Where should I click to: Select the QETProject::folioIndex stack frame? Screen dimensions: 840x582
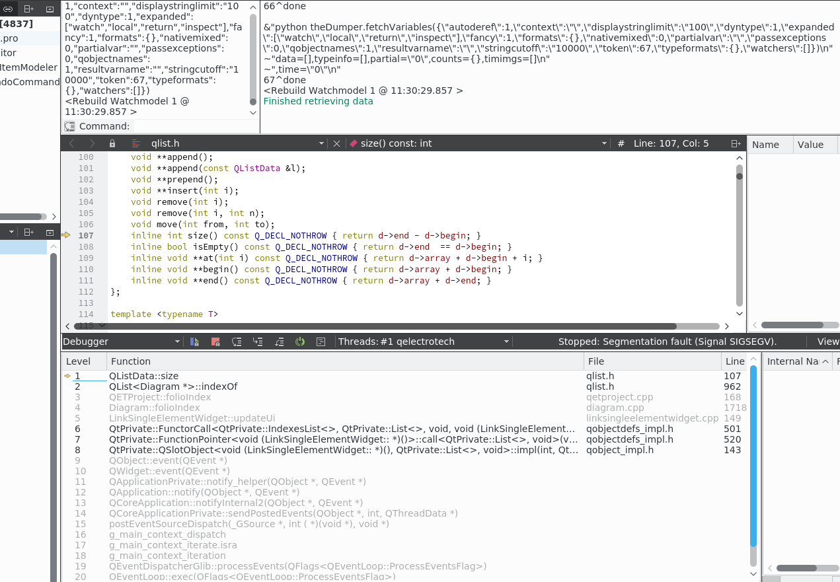(x=160, y=397)
